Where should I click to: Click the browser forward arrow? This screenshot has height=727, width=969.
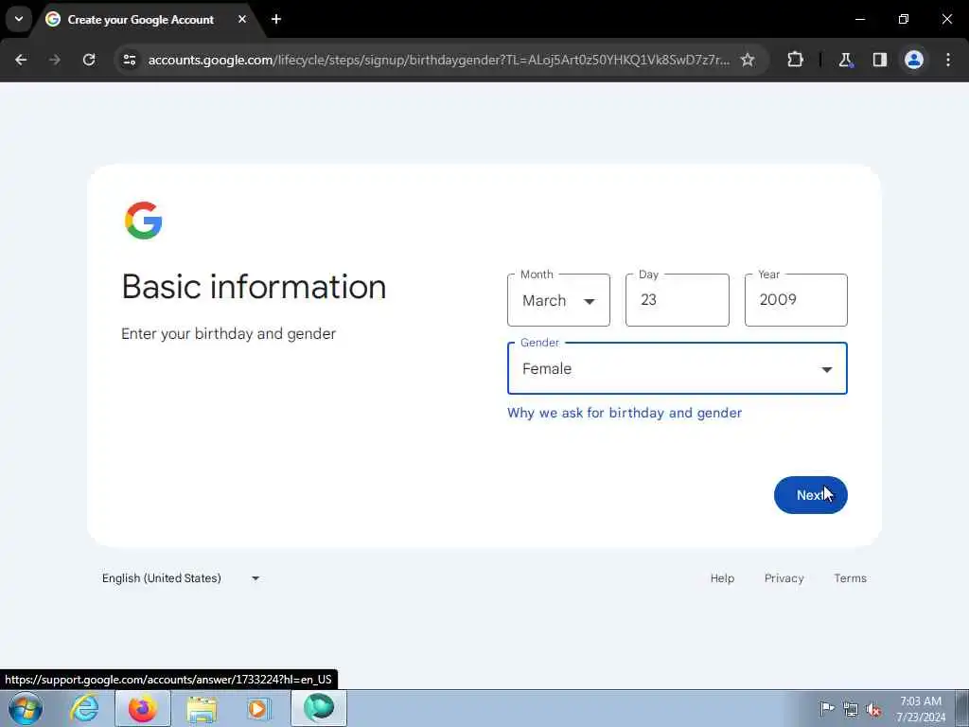(54, 60)
